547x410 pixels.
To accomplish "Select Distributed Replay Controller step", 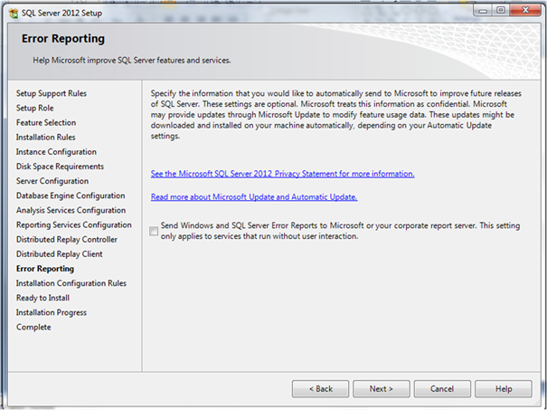I will tap(67, 240).
